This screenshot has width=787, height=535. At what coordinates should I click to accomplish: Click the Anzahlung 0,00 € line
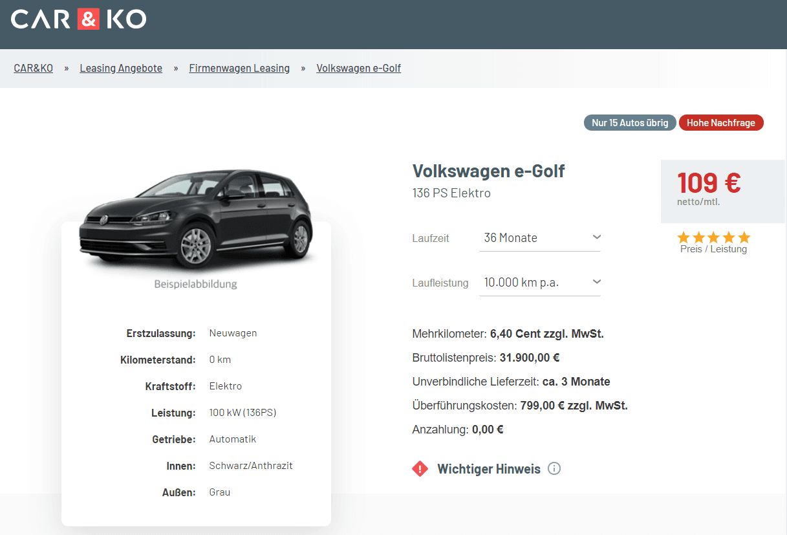pyautogui.click(x=458, y=430)
